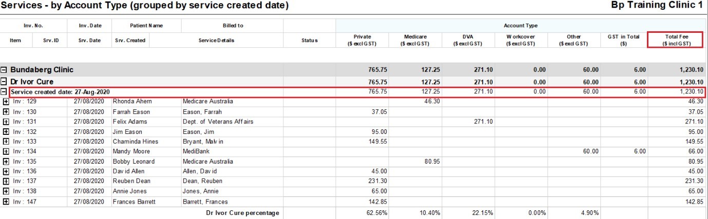The width and height of the screenshot is (708, 219).
Task: Select patient name Farrah Eason
Action: [131, 112]
